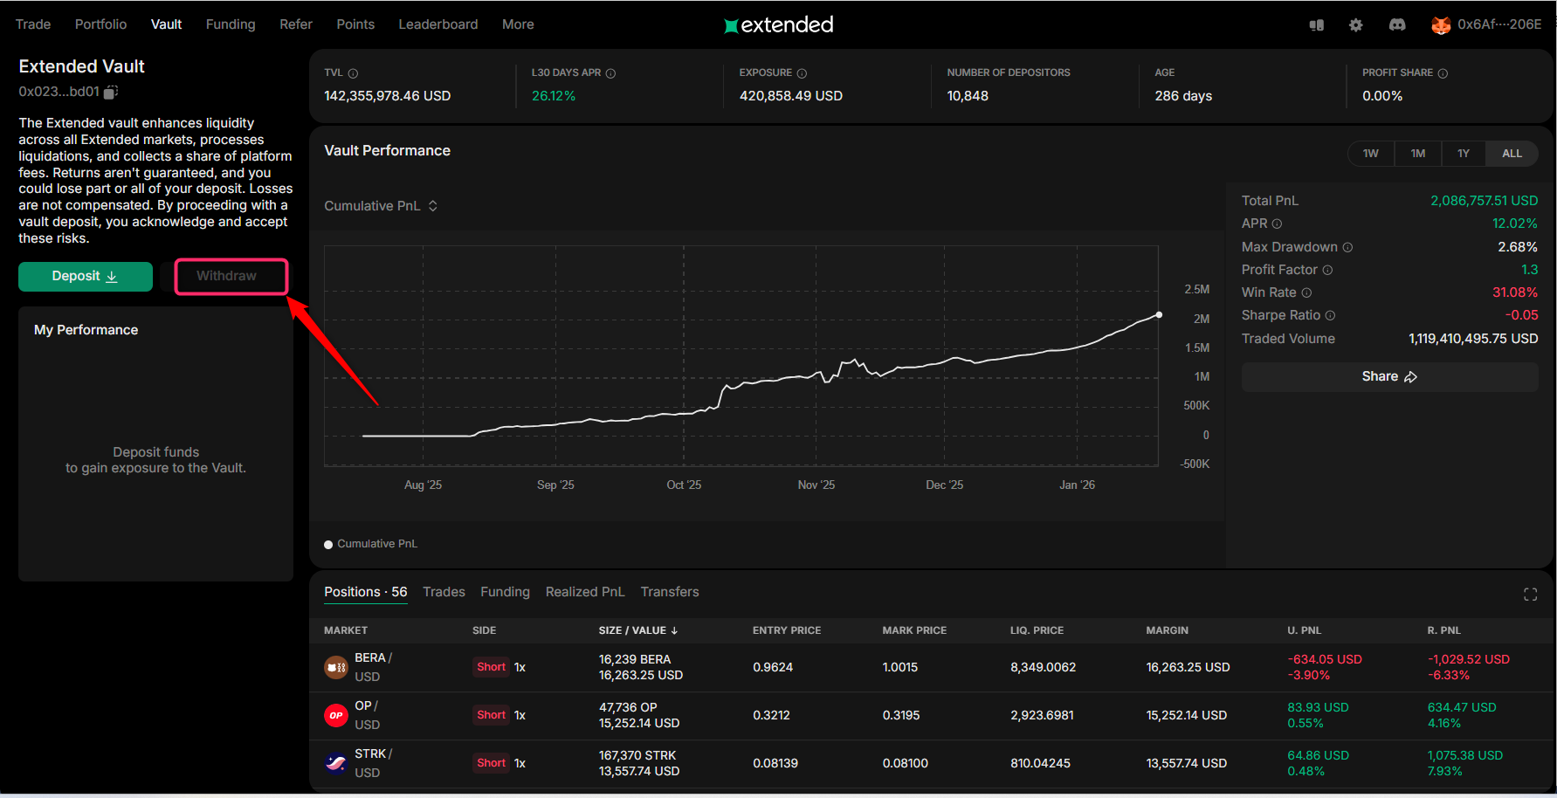Open the docs book icon in header
This screenshot has width=1557, height=798.
tap(1316, 25)
